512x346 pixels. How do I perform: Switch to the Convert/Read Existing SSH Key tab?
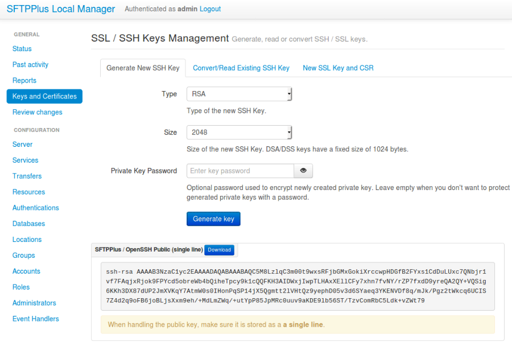(241, 67)
